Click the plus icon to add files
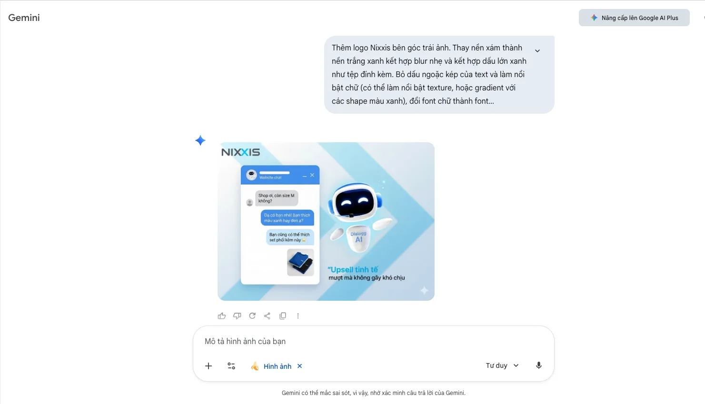Viewport: 705px width, 404px height. tap(209, 366)
